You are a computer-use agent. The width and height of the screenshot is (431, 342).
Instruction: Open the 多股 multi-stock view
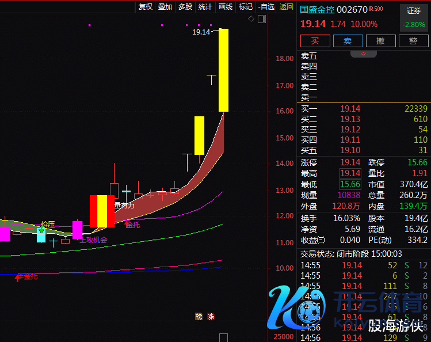185,7
